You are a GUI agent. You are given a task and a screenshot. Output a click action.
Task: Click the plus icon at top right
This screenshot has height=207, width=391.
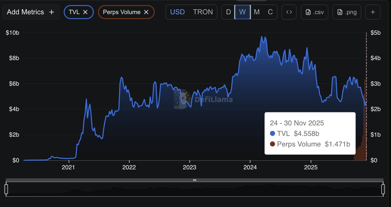[373, 12]
